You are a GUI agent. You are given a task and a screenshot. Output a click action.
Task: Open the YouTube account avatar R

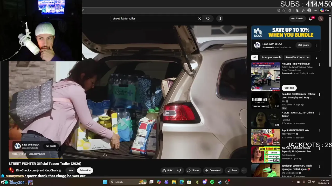click(321, 19)
